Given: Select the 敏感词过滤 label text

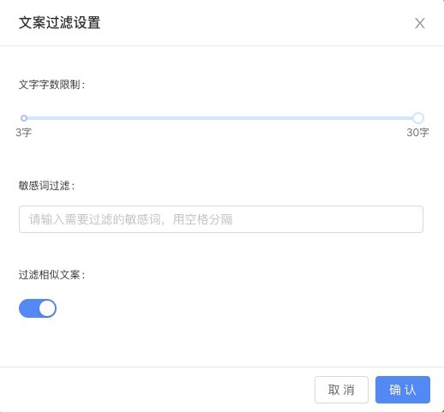Looking at the screenshot, I should point(46,186).
